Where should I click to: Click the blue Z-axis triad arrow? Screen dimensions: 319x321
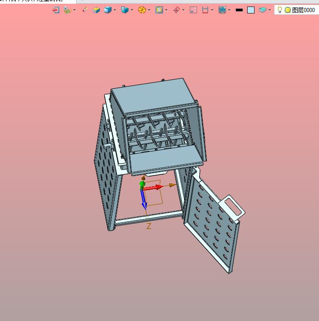click(143, 200)
